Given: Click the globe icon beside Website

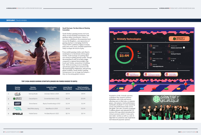Looking at the screenshot, I should tap(150, 64).
